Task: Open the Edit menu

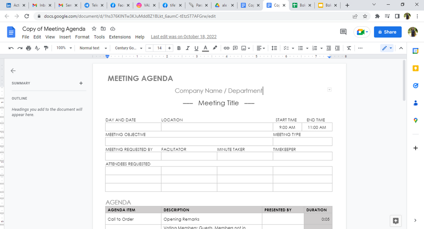Action: (37, 37)
